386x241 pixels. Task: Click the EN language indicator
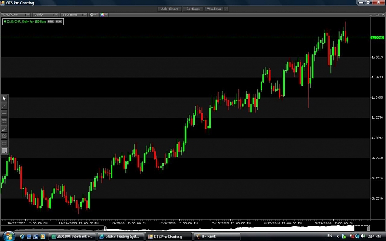pos(330,236)
